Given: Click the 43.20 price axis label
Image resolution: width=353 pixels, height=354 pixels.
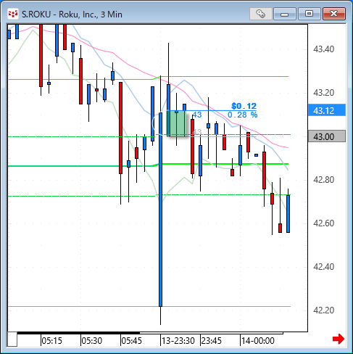Looking at the screenshot, I should coord(323,93).
